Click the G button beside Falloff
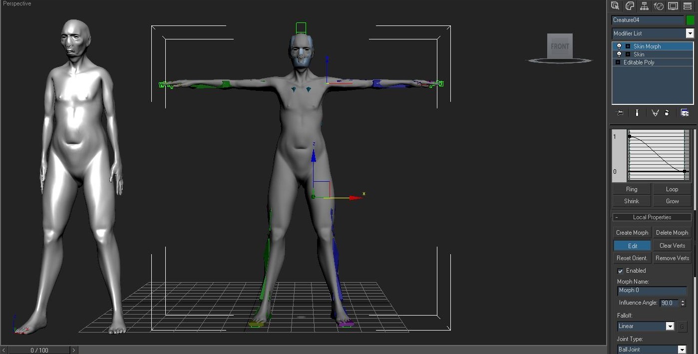698x354 pixels. pyautogui.click(x=682, y=327)
